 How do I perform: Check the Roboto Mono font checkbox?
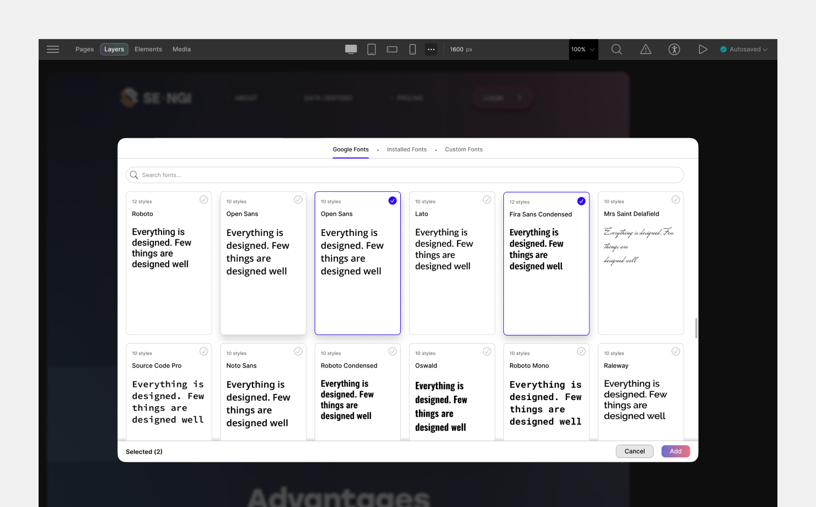tap(581, 352)
